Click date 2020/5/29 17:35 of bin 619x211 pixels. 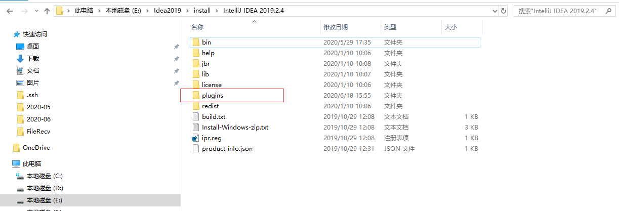(347, 42)
